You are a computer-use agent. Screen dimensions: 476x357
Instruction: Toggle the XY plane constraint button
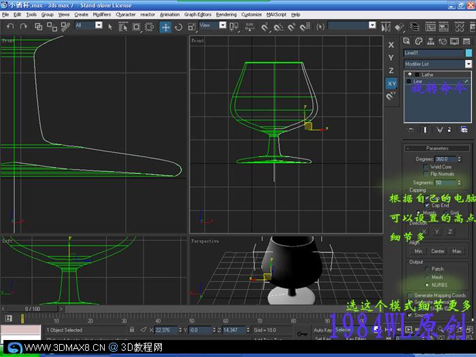(x=391, y=84)
